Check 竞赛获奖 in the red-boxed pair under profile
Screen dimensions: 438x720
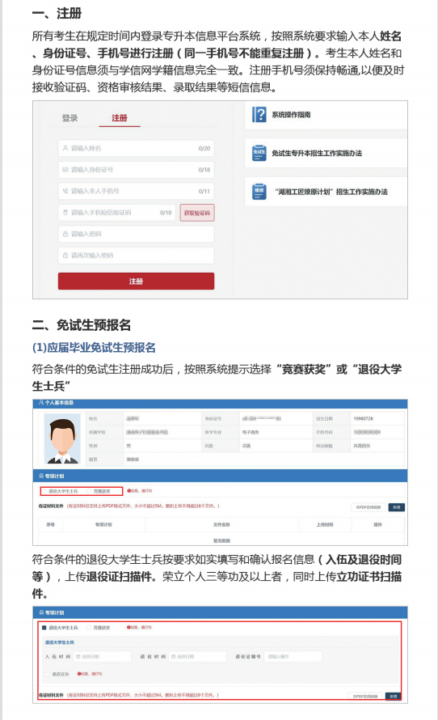point(89,491)
